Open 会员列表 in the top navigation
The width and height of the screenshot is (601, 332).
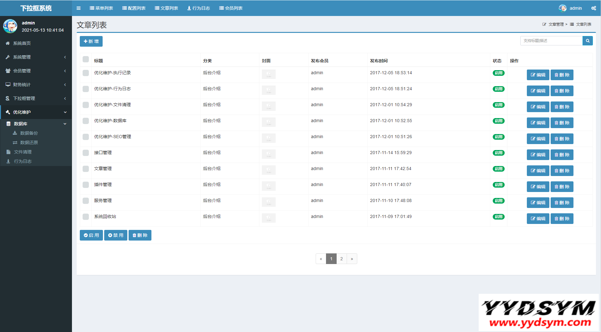231,8
